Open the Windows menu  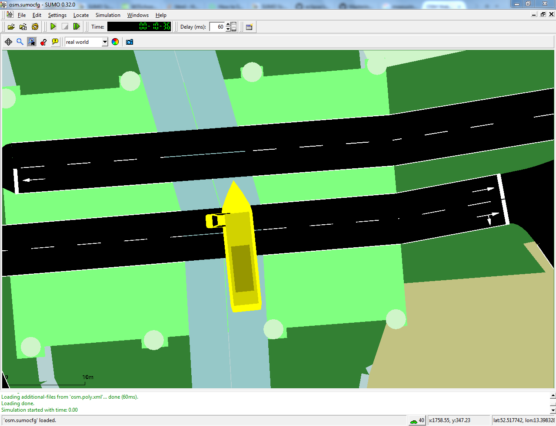(x=138, y=15)
